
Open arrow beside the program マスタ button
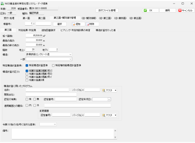[x=115, y=91]
